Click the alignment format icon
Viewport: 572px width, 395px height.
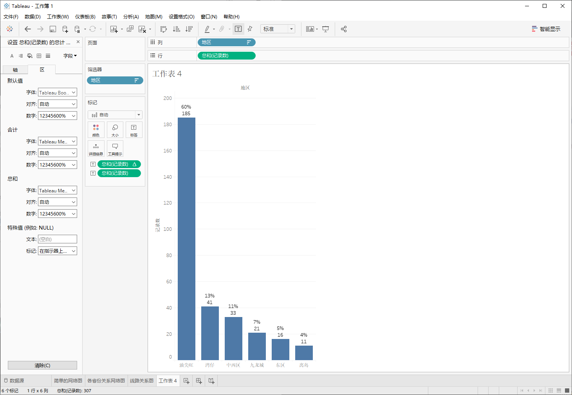click(x=21, y=56)
